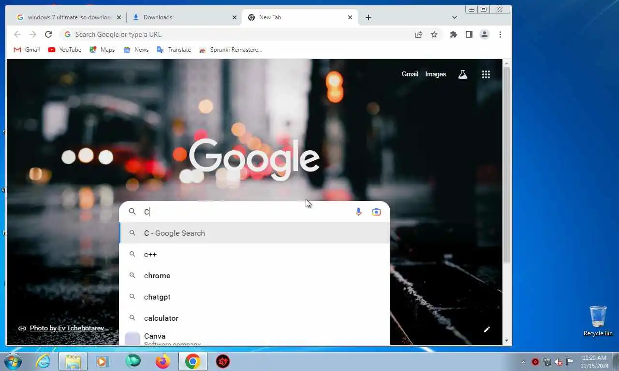Screen dimensions: 619x371
Task: Switch to windows 7 ultimate iso tab
Action: [68, 17]
